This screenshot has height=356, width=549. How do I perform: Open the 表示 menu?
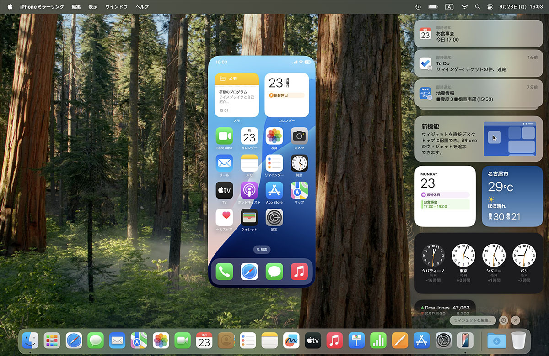[x=93, y=7]
